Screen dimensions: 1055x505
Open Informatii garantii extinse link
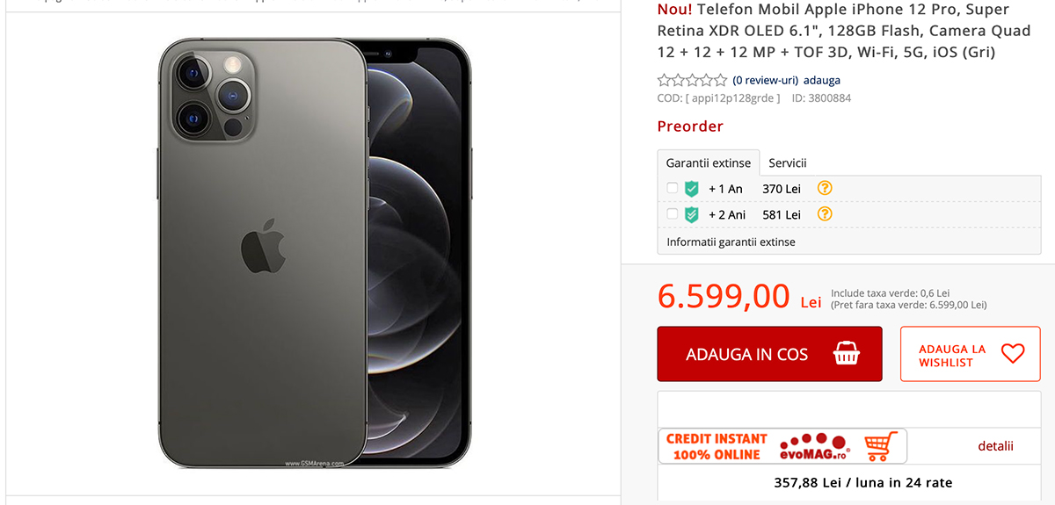click(x=731, y=242)
